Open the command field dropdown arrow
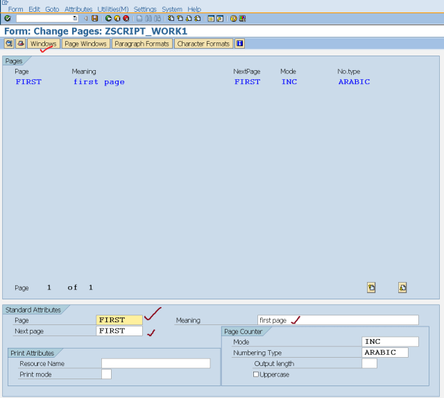The height and width of the screenshot is (398, 444). click(x=75, y=19)
